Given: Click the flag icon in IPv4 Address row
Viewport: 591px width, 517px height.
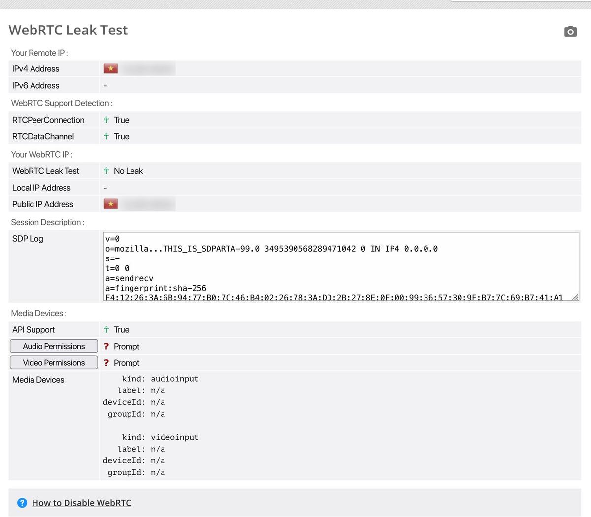Looking at the screenshot, I should [111, 68].
